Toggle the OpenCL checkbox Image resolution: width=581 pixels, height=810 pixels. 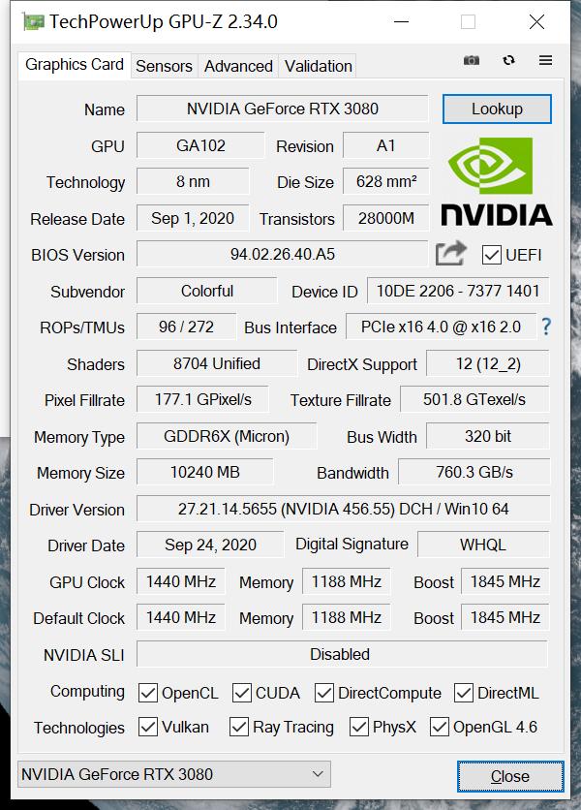(x=148, y=693)
